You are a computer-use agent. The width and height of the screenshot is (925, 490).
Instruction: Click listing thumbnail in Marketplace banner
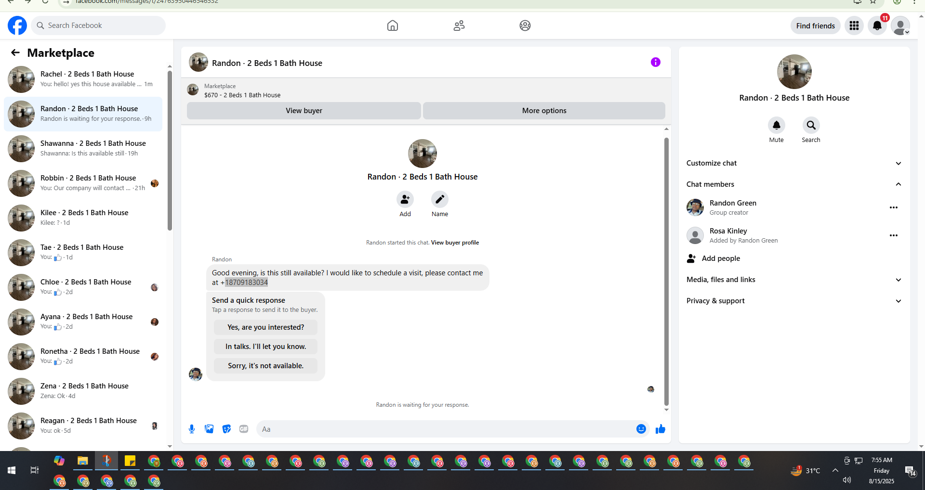point(193,90)
